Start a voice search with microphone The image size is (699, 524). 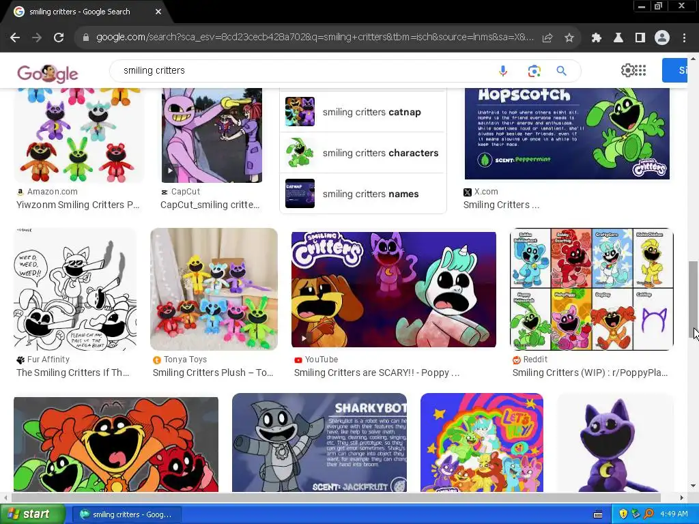pyautogui.click(x=503, y=70)
